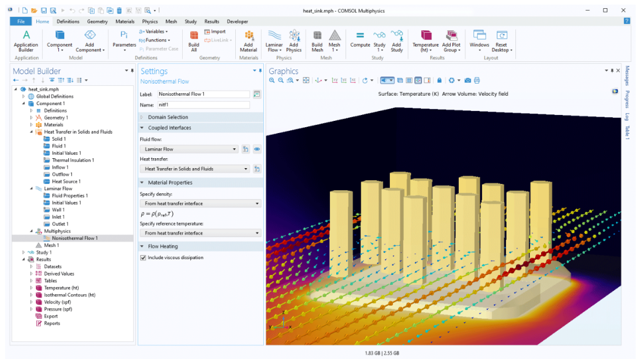The image size is (638, 359).
Task: Click the Import geometry button
Action: coord(215,32)
